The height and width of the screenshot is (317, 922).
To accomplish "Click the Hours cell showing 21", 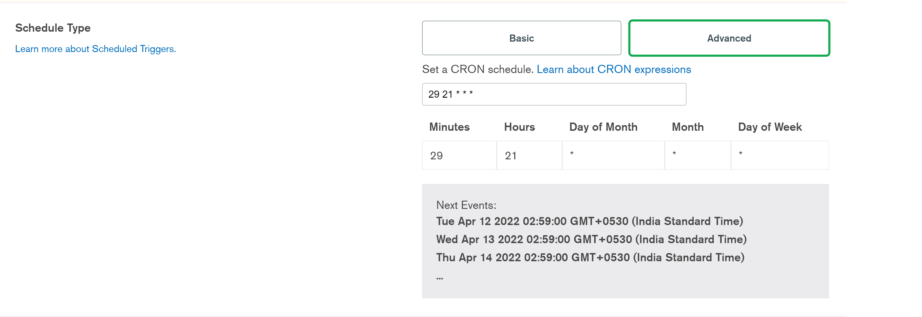I will coord(529,155).
